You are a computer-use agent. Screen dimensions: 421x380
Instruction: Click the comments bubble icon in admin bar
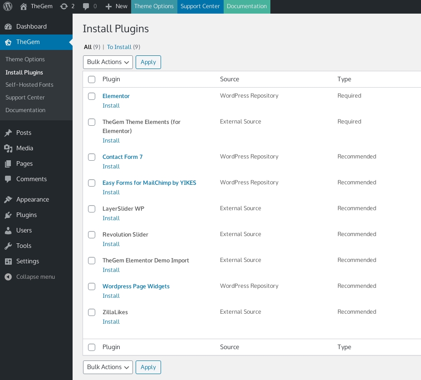point(86,6)
